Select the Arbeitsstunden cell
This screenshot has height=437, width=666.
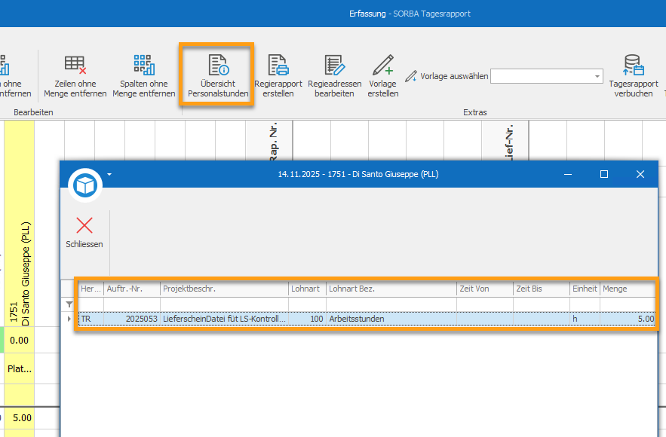[x=391, y=319]
